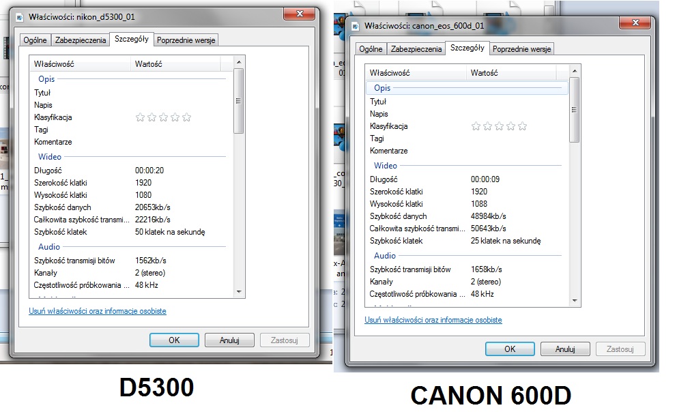Open the Ogólne tab in the nikon_d5300_01 window
The height and width of the screenshot is (412, 677).
pos(35,40)
